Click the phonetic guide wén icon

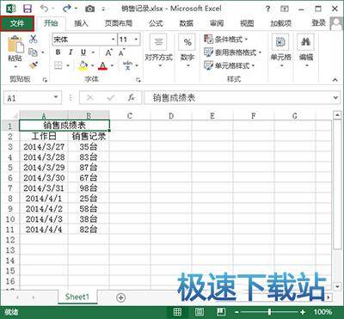pos(127,65)
